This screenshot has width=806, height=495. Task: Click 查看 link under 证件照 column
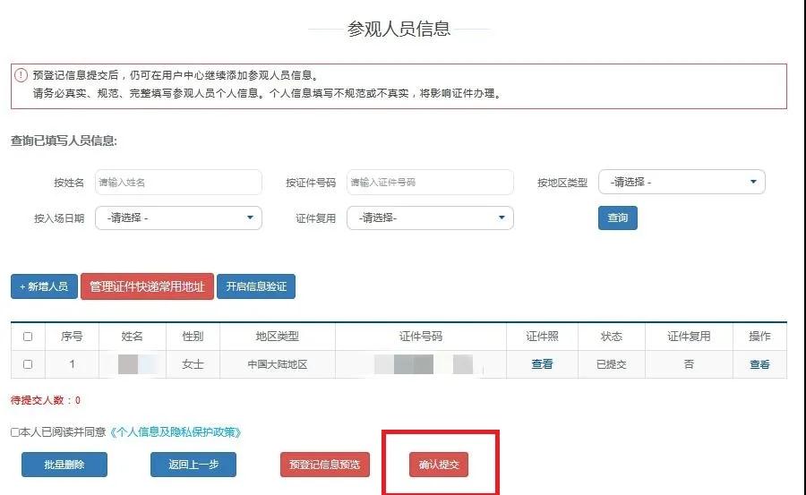(x=542, y=364)
